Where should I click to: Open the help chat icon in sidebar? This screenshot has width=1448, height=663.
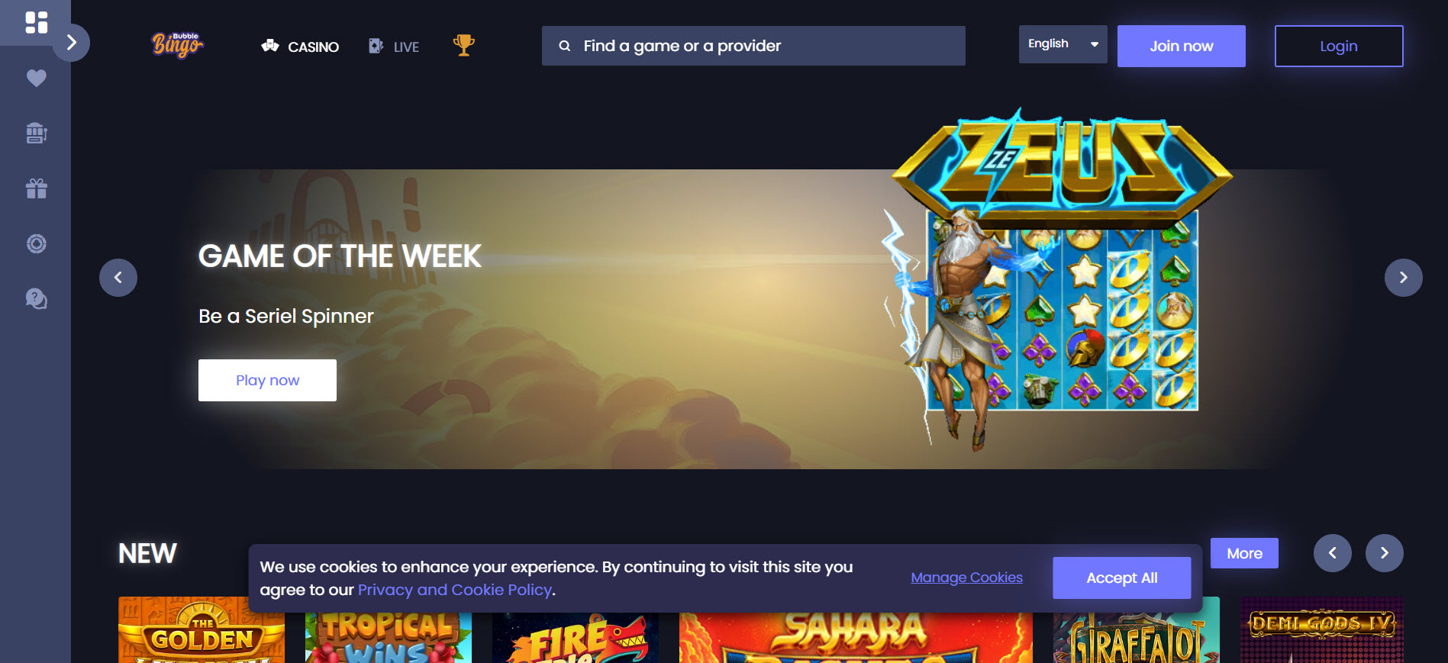(x=36, y=298)
